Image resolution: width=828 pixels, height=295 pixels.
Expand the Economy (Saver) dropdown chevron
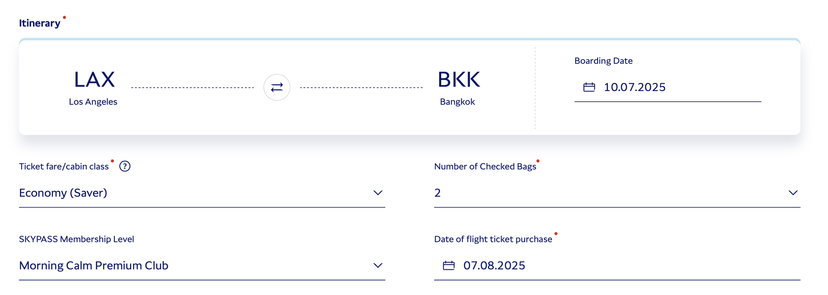coord(377,193)
